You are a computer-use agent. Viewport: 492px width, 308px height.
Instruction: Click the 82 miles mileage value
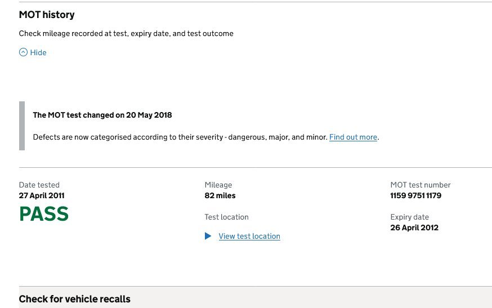[x=220, y=195]
